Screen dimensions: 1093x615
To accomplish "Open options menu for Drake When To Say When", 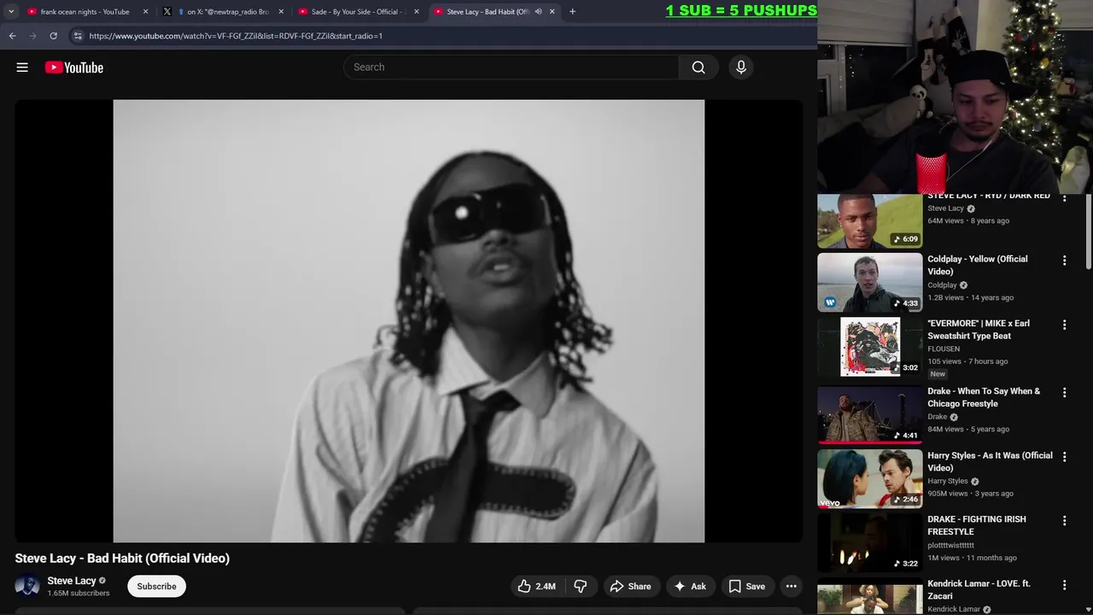I will 1064,393.
